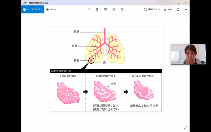Click the trash delete icon

point(97,9)
